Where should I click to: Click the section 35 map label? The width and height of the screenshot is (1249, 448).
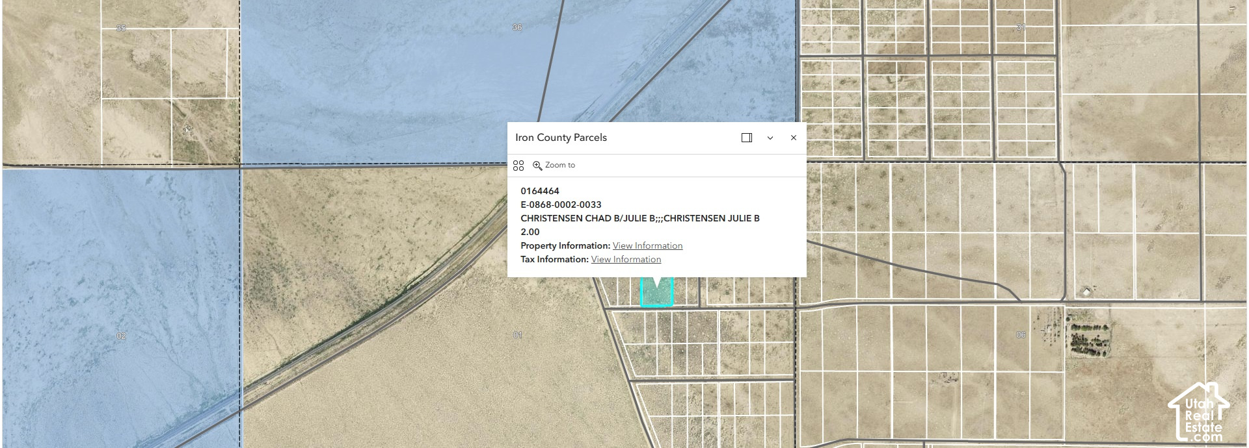121,28
